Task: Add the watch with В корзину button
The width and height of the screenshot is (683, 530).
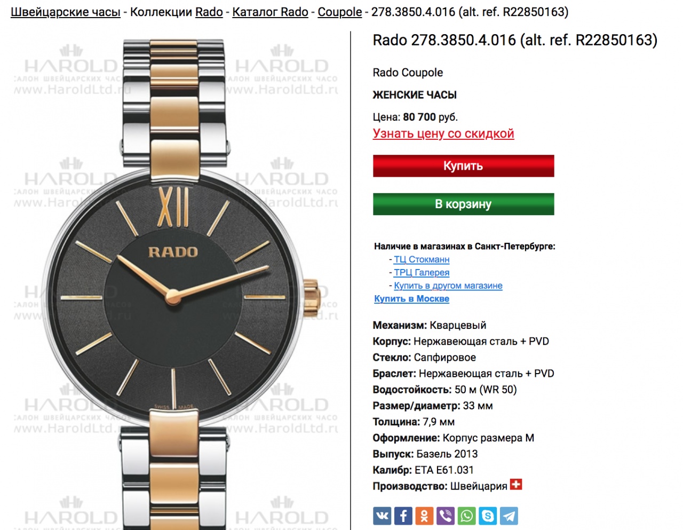Action: tap(463, 204)
